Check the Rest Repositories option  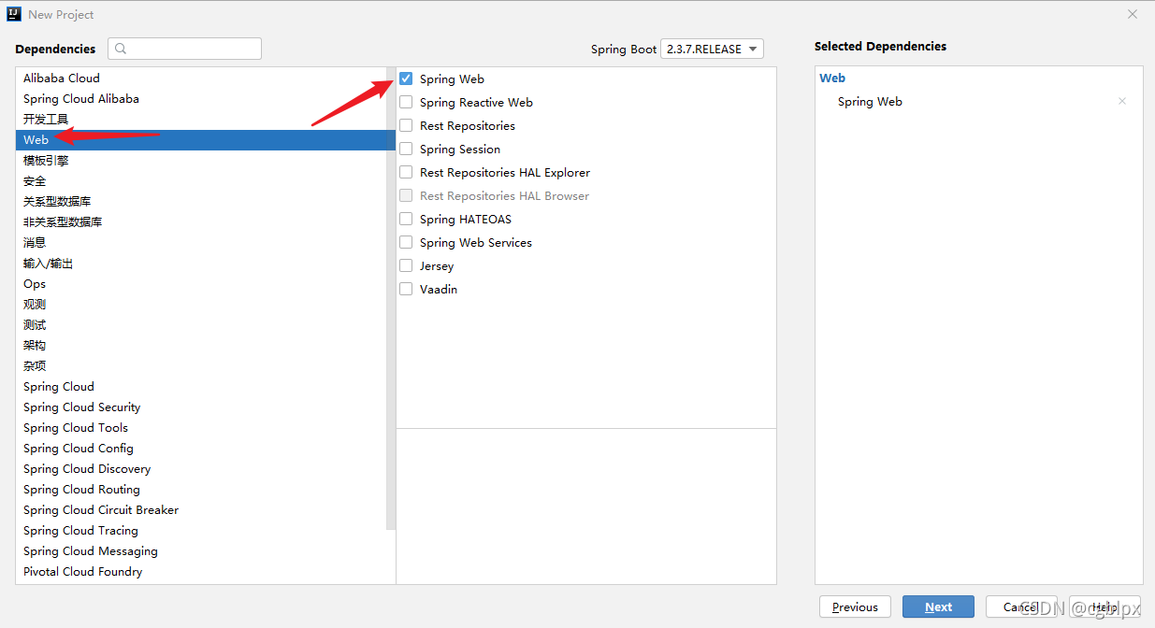(x=406, y=125)
